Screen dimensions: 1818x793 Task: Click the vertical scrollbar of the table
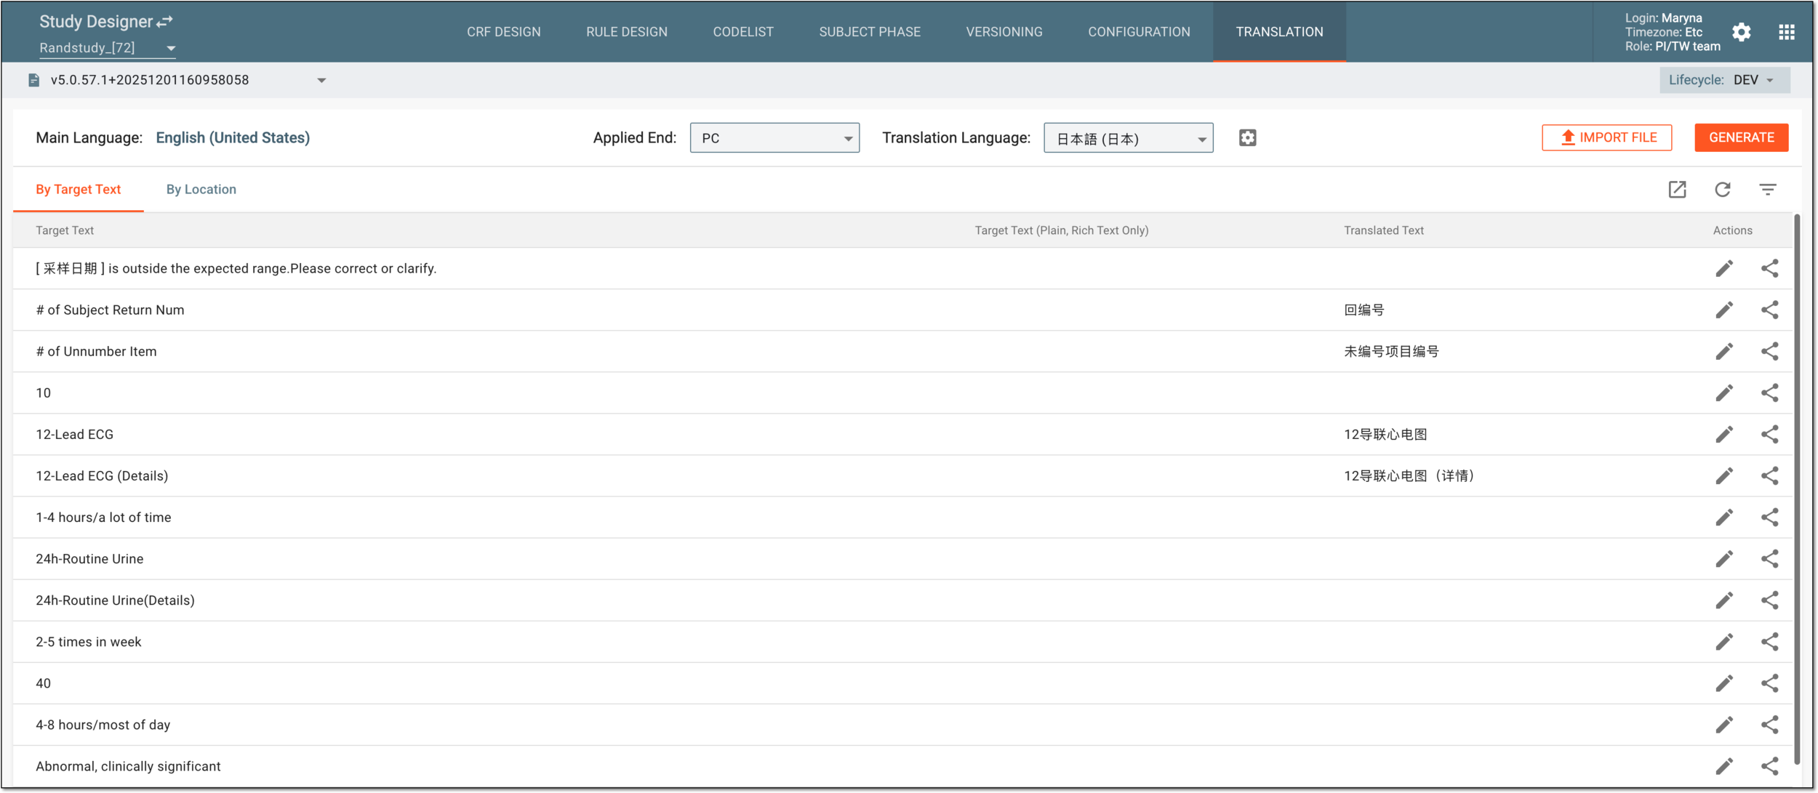(1797, 488)
